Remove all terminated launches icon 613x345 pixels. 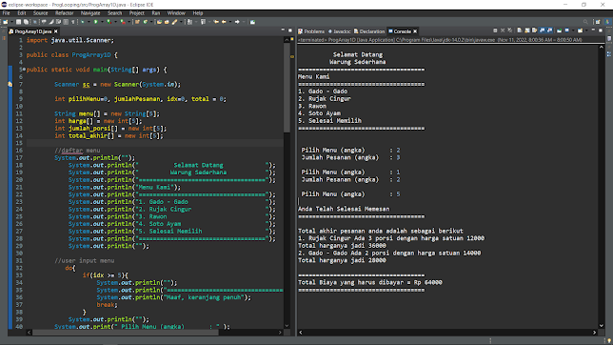point(510,30)
